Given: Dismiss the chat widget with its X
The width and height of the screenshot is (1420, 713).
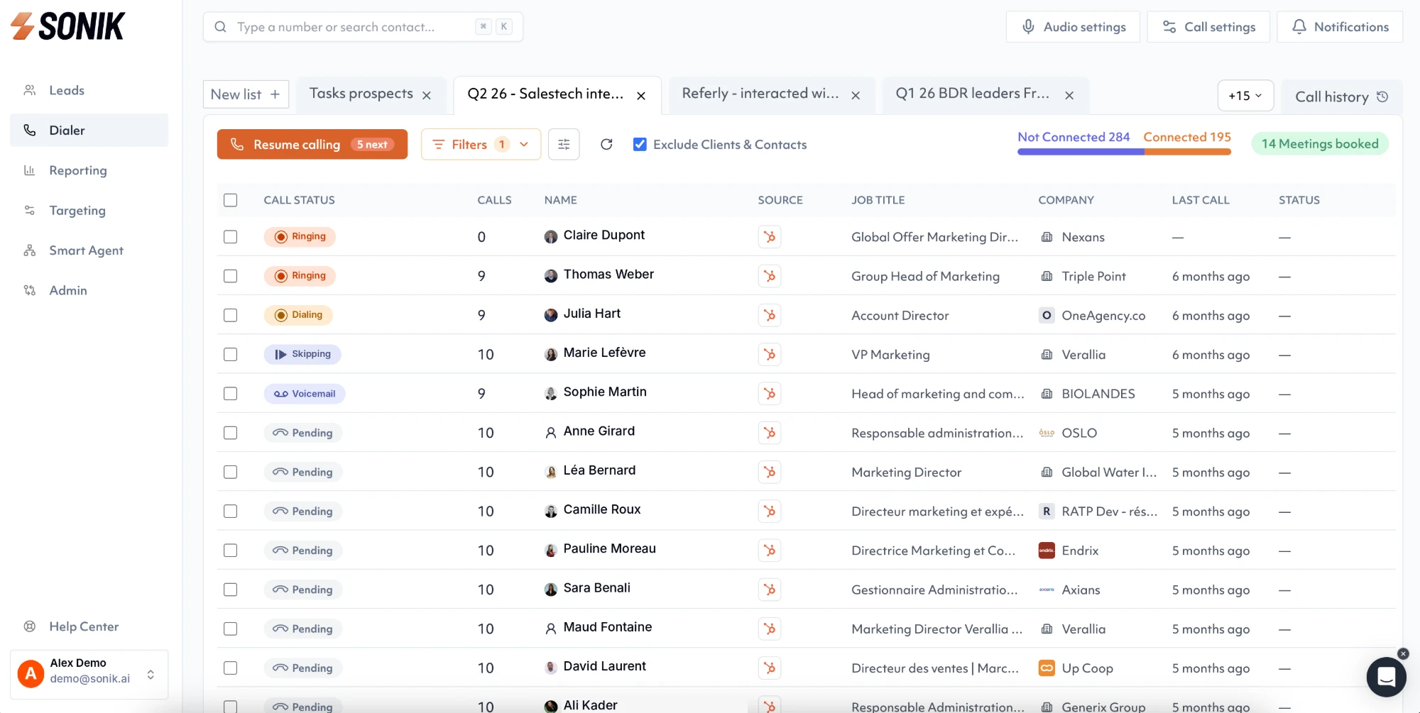Looking at the screenshot, I should pyautogui.click(x=1403, y=653).
